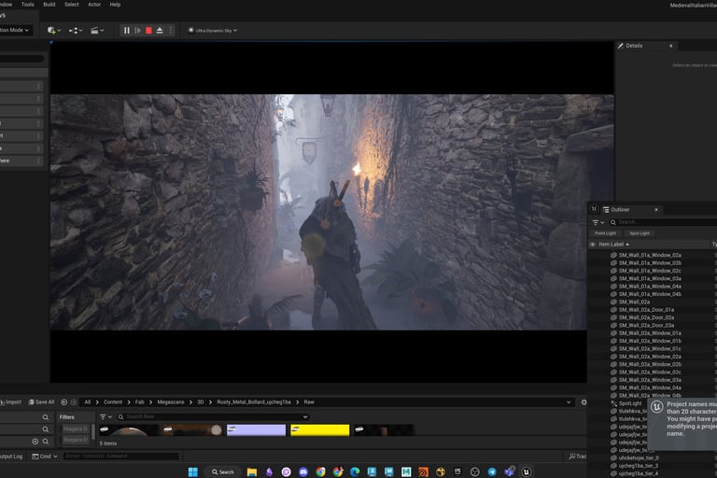This screenshot has width=717, height=478.
Task: Open the add content quick menu
Action: point(53,31)
